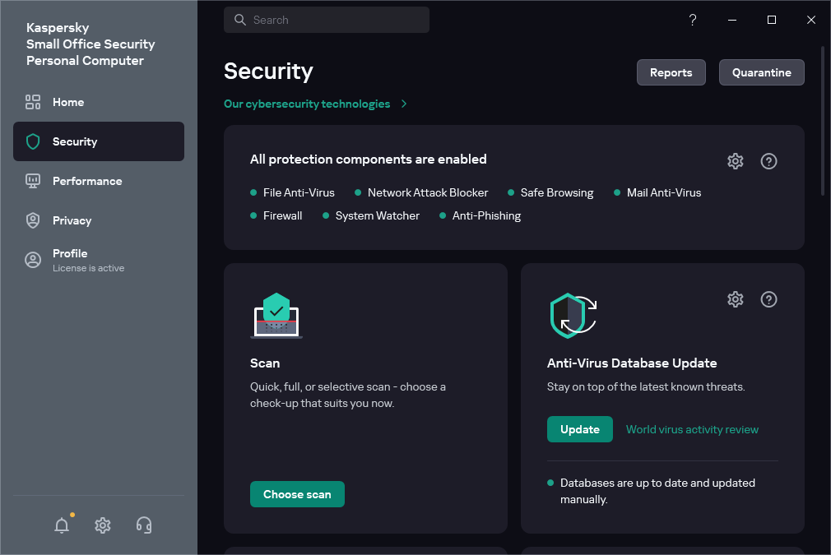Click the Security shield icon in sidebar
831x555 pixels.
tap(33, 141)
